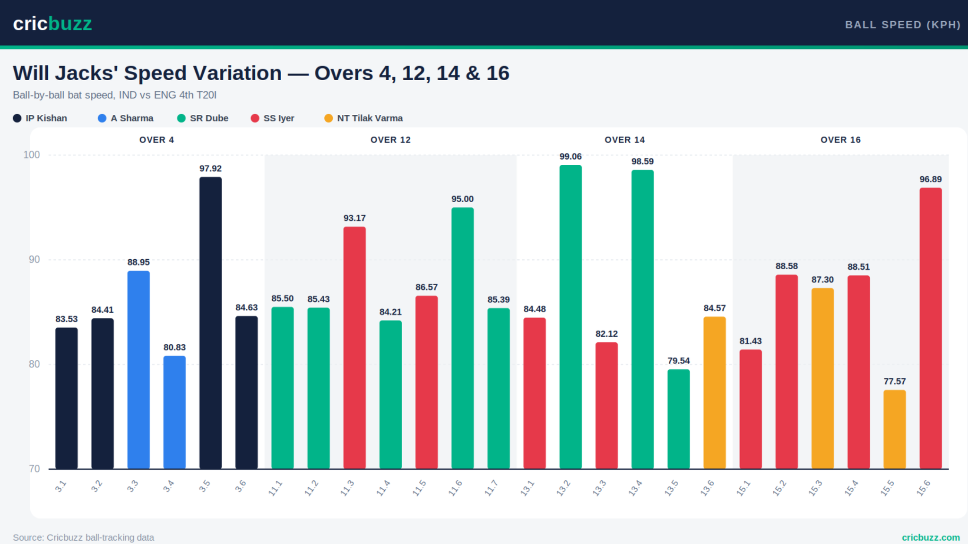
Task: Open the cricbuzz.com link in the footer
Action: tap(931, 537)
